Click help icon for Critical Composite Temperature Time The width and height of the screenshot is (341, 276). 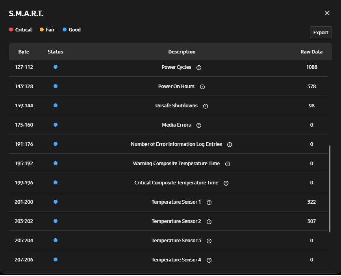click(226, 183)
